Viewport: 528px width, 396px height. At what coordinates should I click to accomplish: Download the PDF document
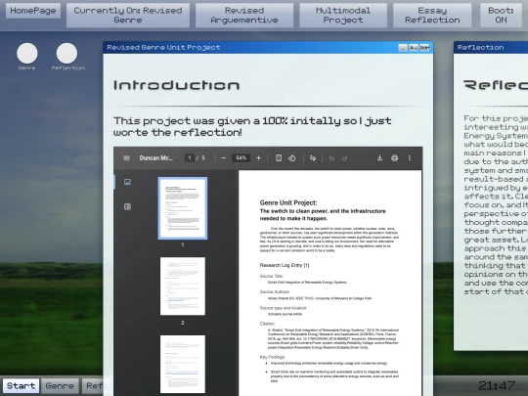[379, 158]
